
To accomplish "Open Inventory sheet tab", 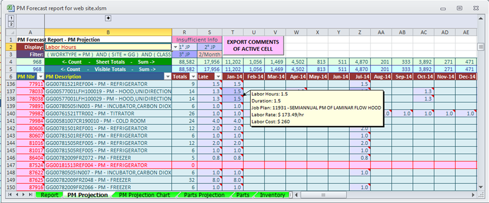I will click(272, 195).
